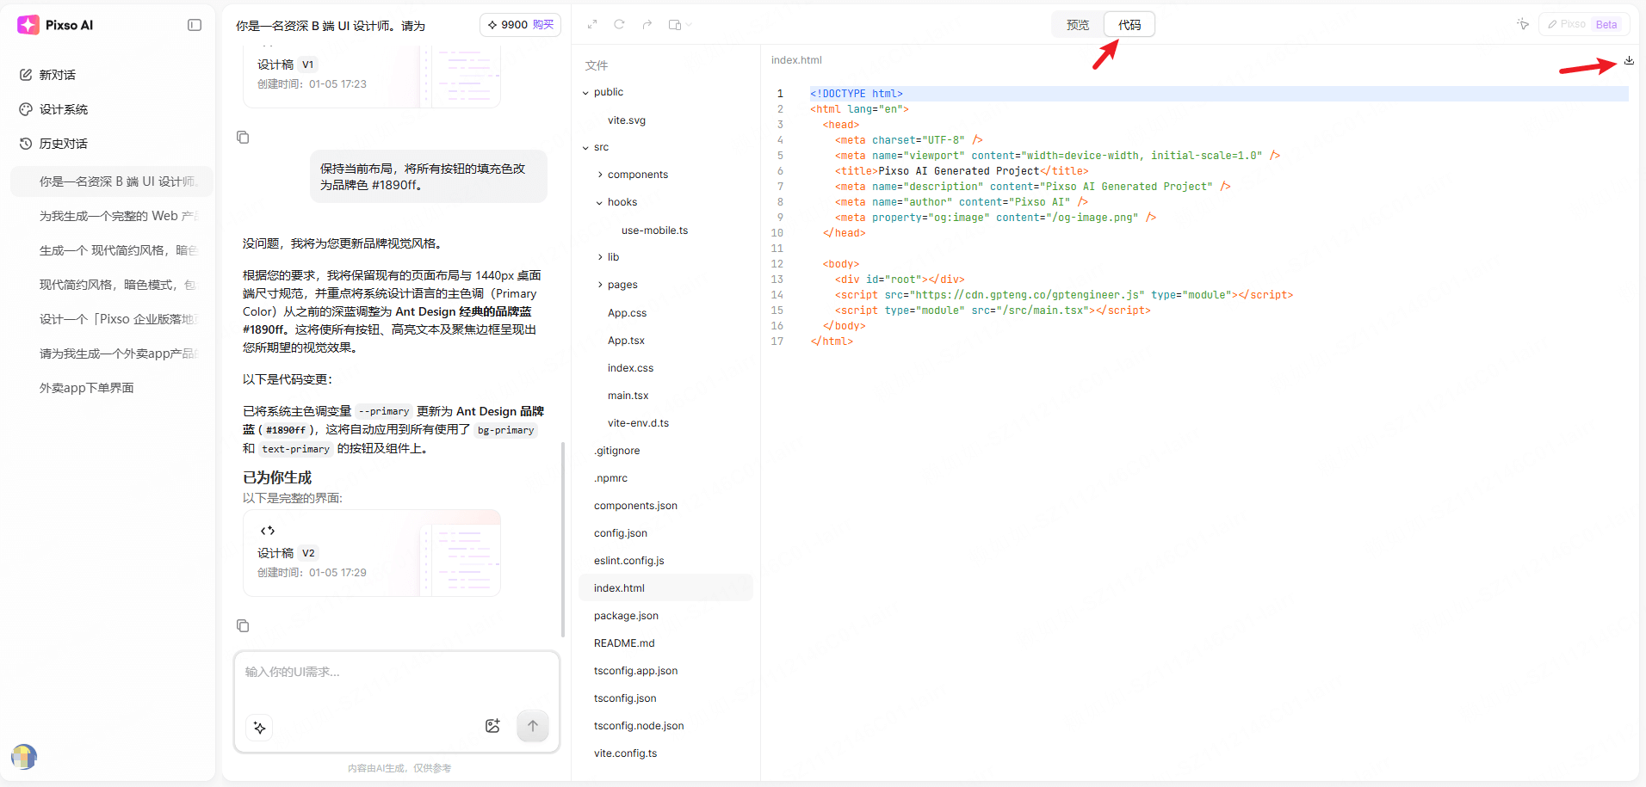Switch to the 预览 tab

[x=1078, y=25]
